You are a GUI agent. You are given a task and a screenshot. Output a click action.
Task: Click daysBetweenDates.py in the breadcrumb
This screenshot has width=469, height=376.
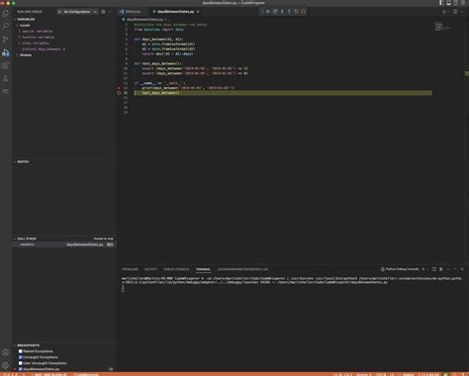point(144,19)
